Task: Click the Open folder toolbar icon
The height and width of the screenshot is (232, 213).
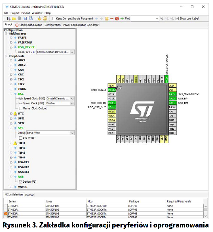Action: point(14,18)
